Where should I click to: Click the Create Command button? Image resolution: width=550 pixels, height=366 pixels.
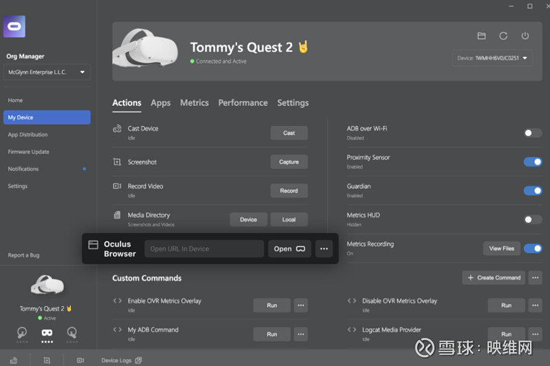[x=494, y=277]
